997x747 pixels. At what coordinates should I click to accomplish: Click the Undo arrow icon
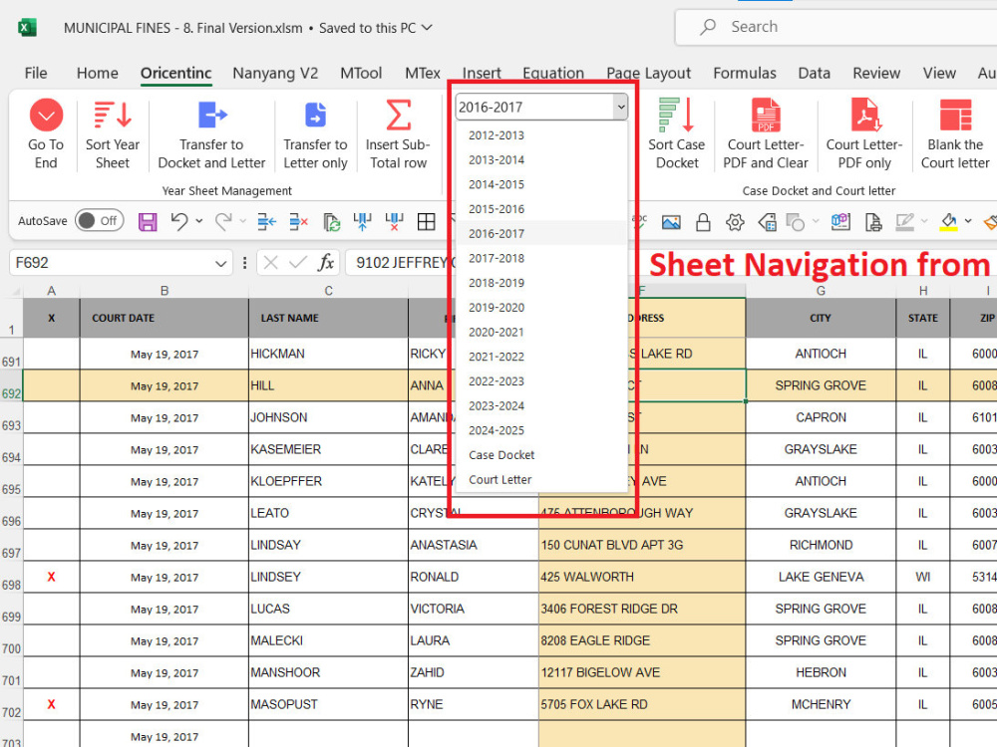click(179, 222)
